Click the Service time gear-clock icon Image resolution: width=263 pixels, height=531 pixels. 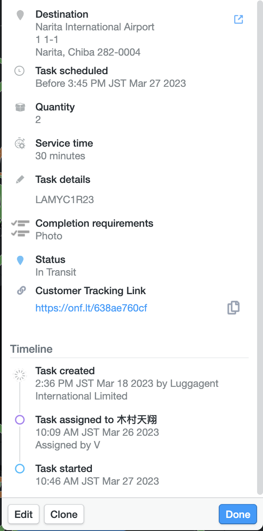(20, 143)
